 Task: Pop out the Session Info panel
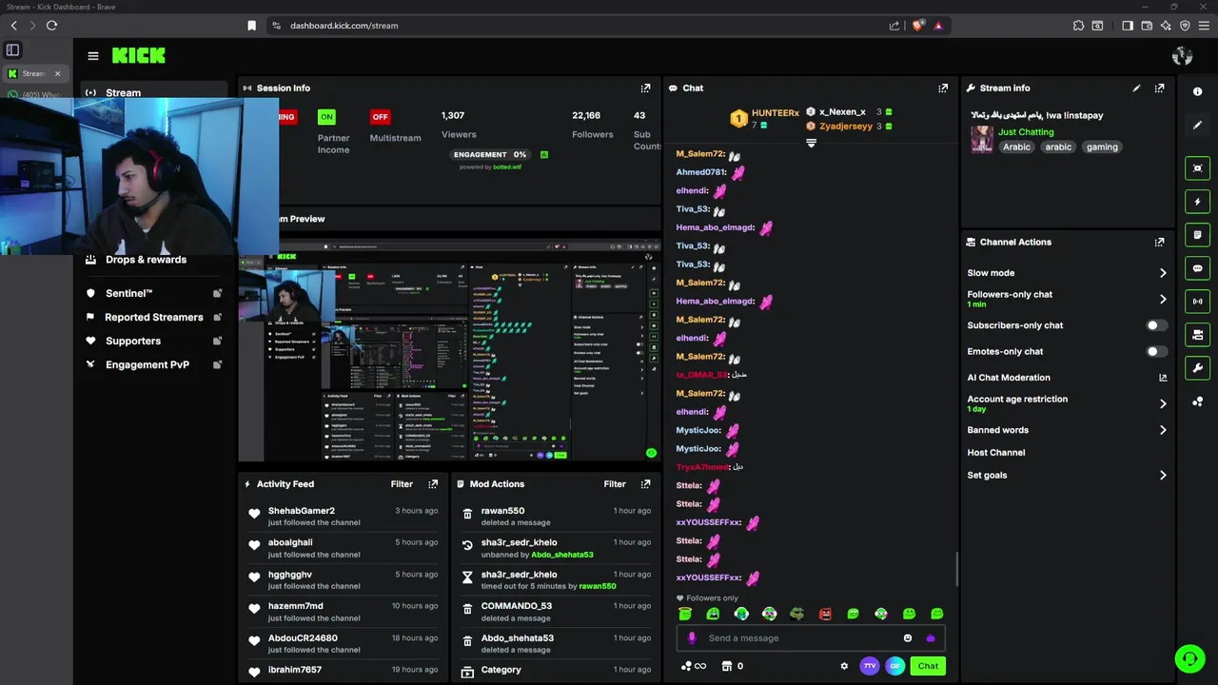pyautogui.click(x=645, y=88)
